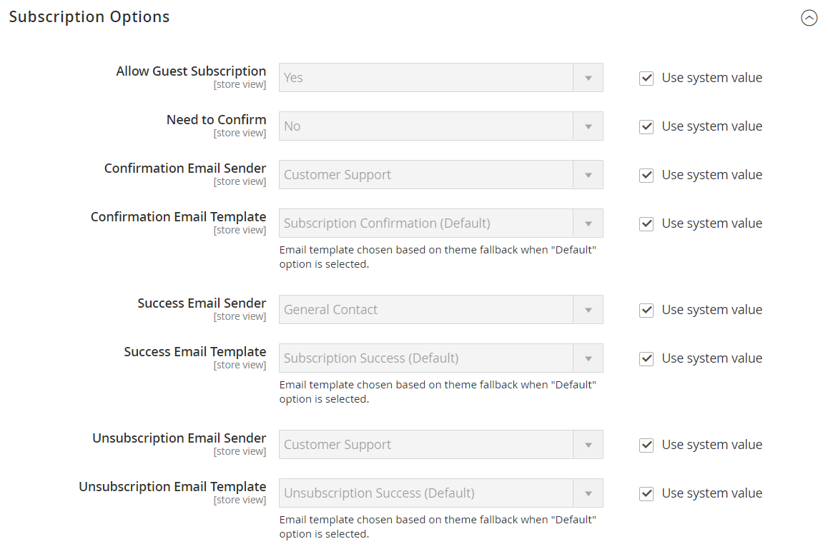
Task: Open the Success Email Template dropdown
Action: coord(441,358)
